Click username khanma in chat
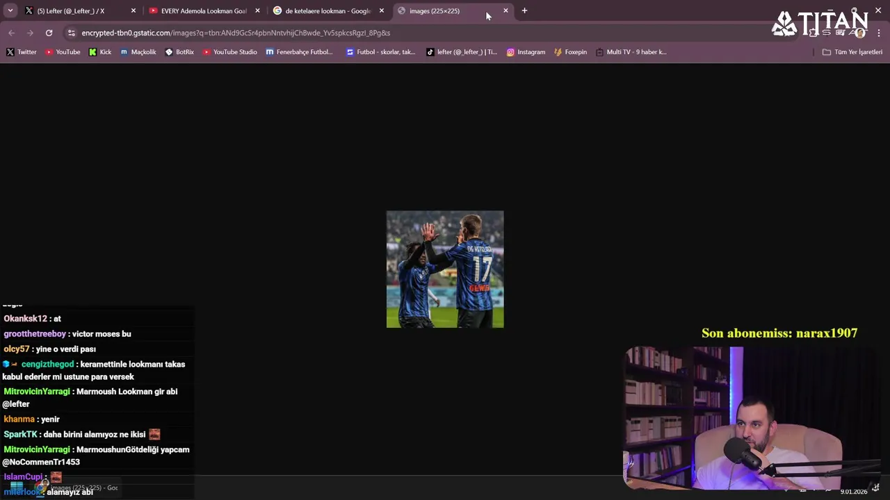Image resolution: width=890 pixels, height=500 pixels. point(19,419)
